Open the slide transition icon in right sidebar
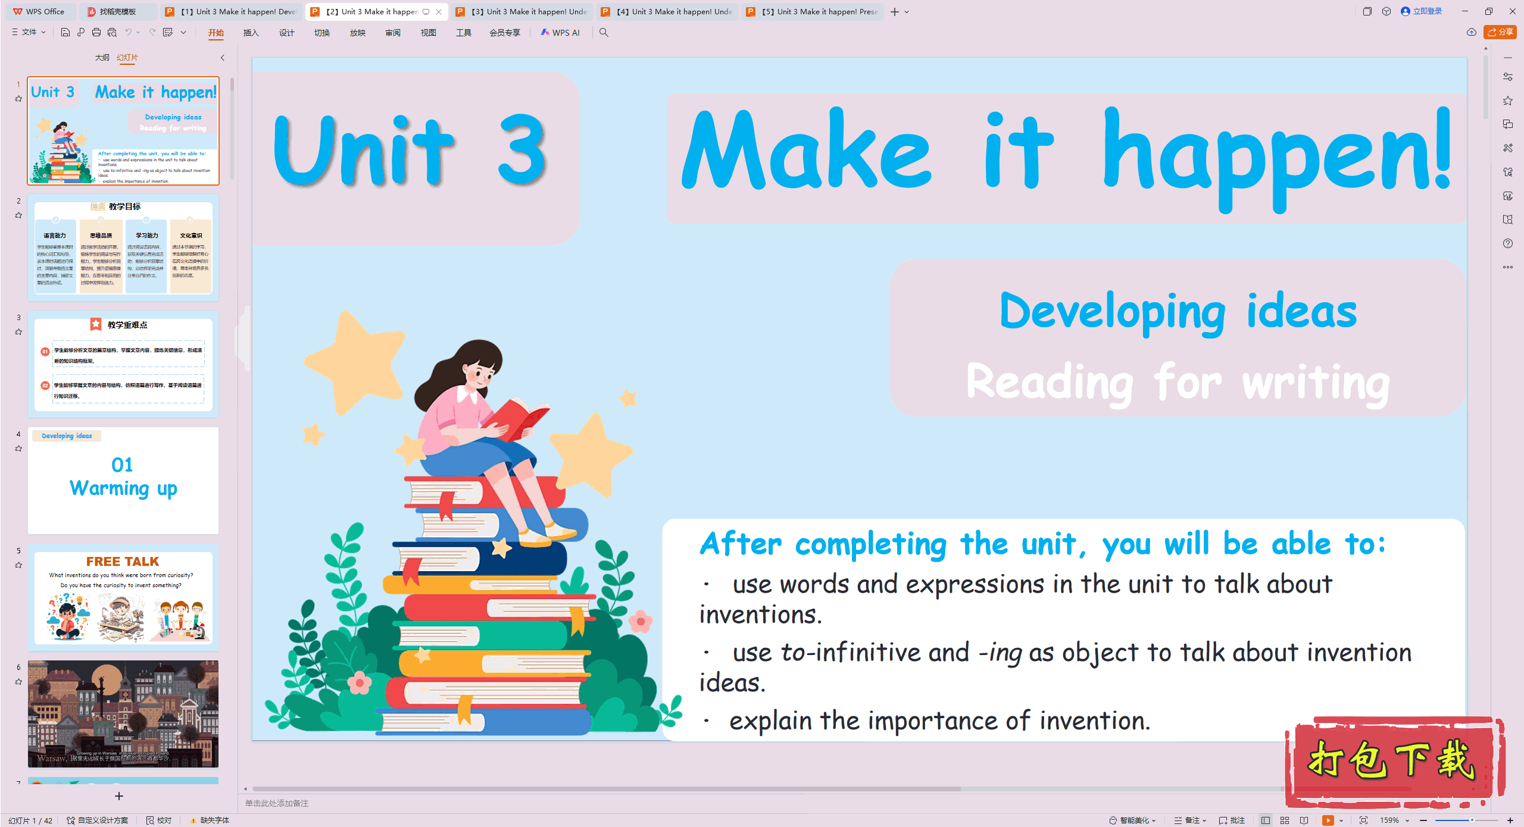This screenshot has width=1524, height=827. tap(1508, 124)
